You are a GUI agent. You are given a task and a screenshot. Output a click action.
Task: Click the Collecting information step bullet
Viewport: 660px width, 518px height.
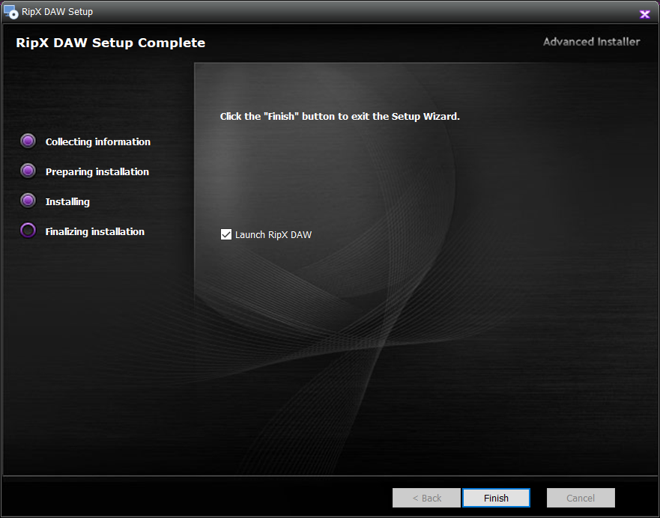tap(28, 141)
